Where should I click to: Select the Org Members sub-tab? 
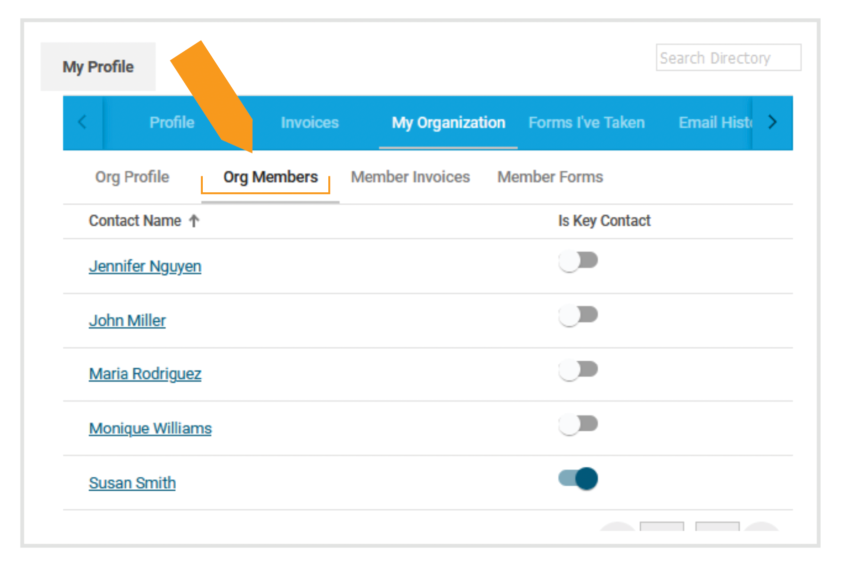tap(270, 177)
